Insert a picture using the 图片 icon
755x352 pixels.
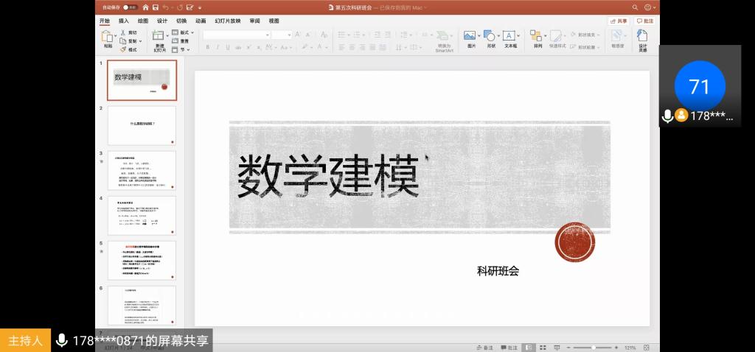pyautogui.click(x=470, y=38)
